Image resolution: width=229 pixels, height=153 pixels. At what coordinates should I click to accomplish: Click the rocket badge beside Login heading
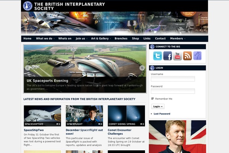tap(152, 68)
